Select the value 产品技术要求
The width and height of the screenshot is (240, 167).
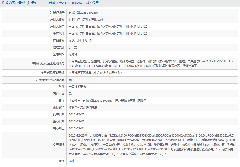(77, 87)
